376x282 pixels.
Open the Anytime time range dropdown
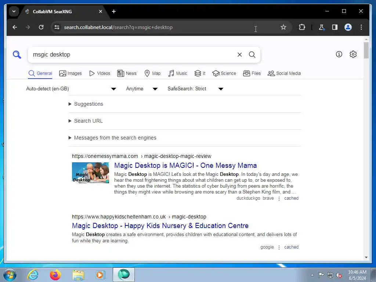[x=142, y=89]
